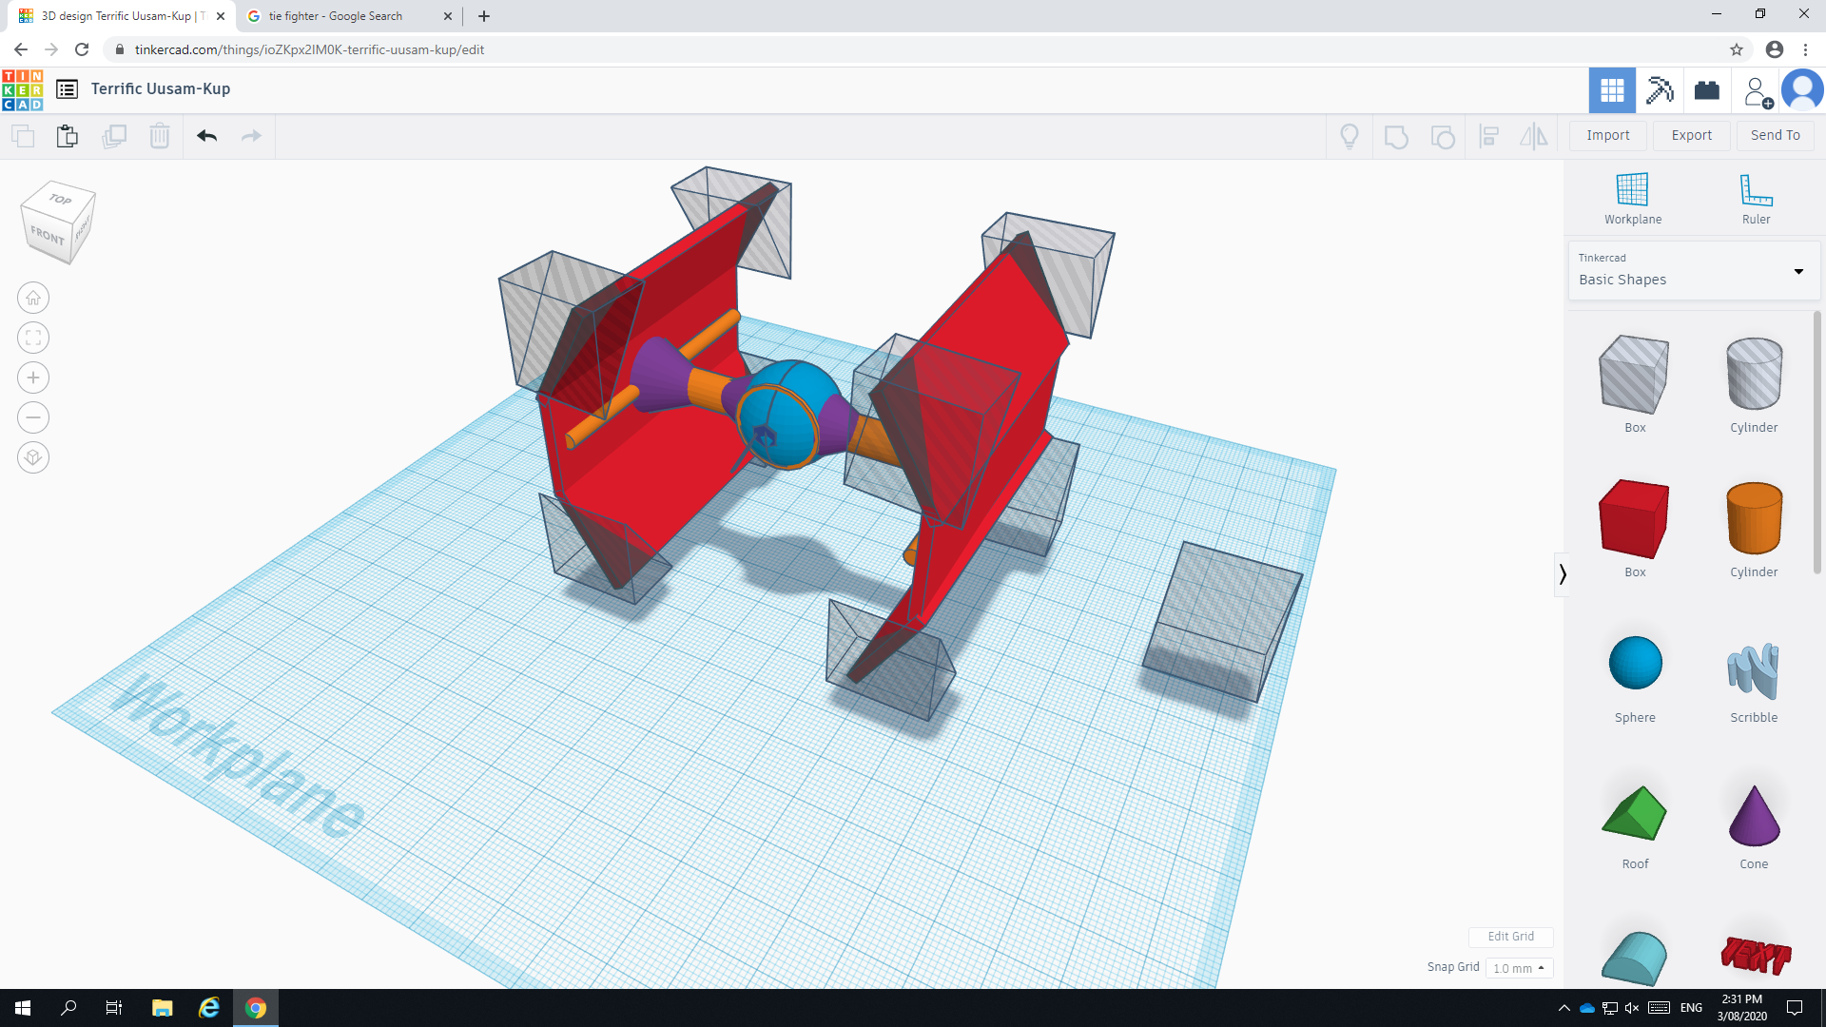Redo the last action
The height and width of the screenshot is (1027, 1826).
(x=251, y=136)
